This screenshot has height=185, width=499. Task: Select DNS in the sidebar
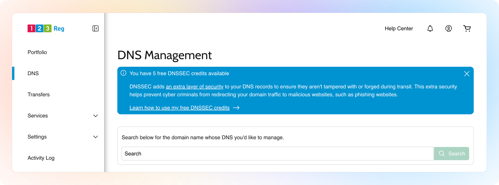(33, 73)
